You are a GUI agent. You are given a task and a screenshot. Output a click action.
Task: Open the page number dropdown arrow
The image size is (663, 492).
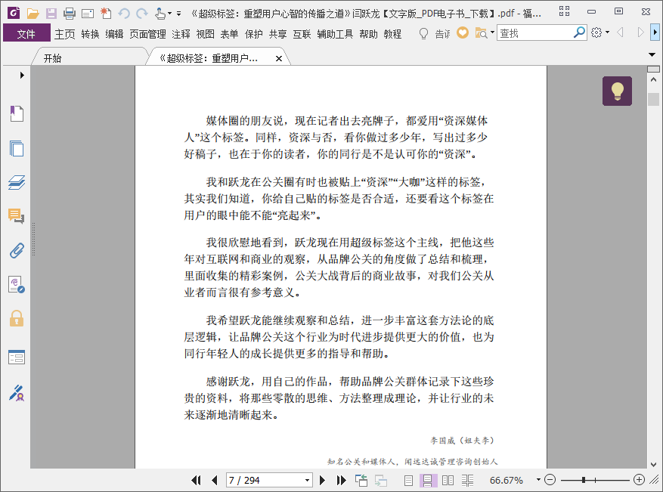[x=308, y=480]
